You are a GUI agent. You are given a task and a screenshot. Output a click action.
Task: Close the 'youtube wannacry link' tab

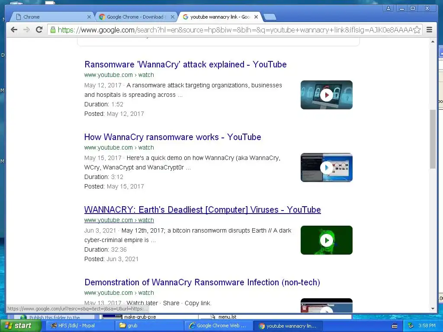tap(256, 17)
